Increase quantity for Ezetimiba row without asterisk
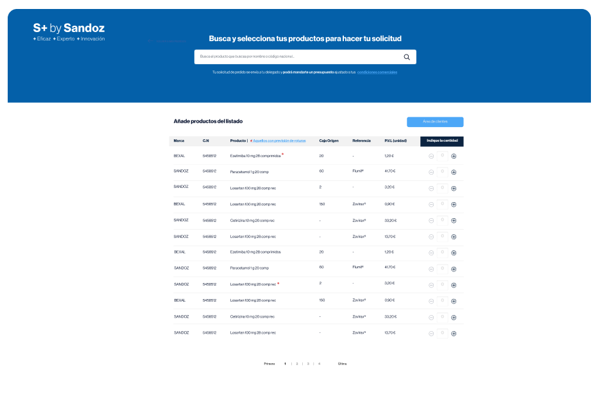This screenshot has height=401, width=598. (454, 253)
